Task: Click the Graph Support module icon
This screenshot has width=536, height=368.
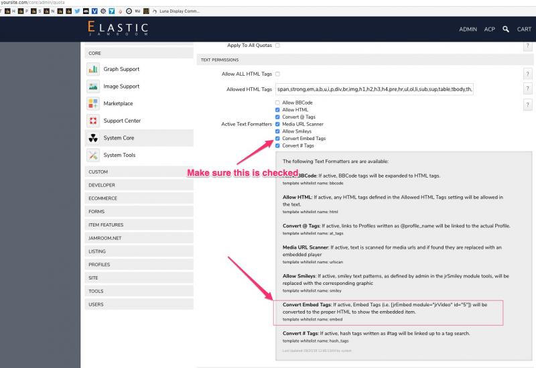Action: click(93, 69)
